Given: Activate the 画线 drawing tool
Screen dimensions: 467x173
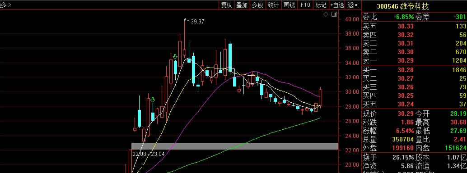Looking at the screenshot, I should [289, 5].
